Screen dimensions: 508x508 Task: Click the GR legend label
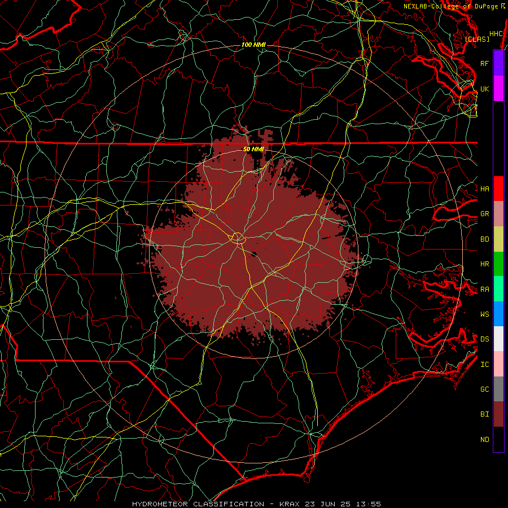tap(484, 214)
